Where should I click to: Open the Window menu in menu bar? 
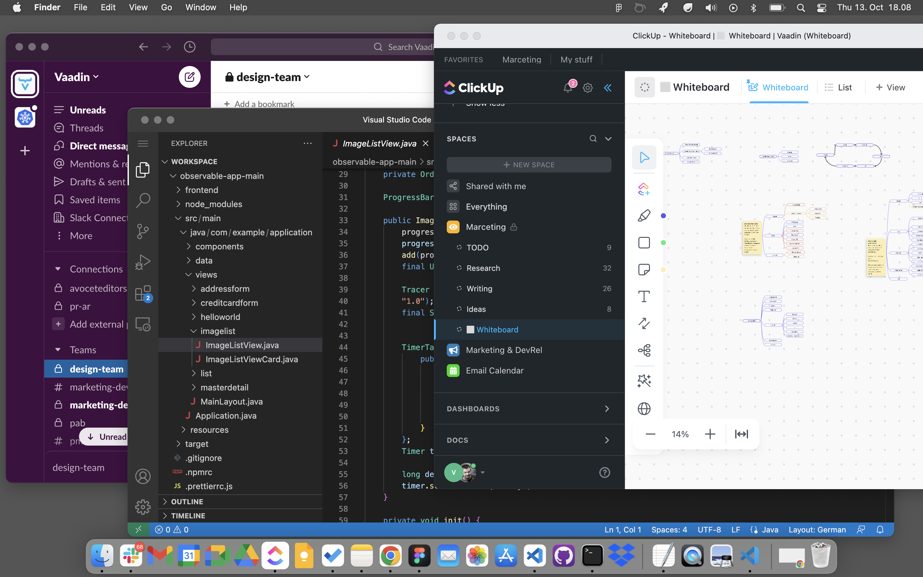click(x=201, y=7)
